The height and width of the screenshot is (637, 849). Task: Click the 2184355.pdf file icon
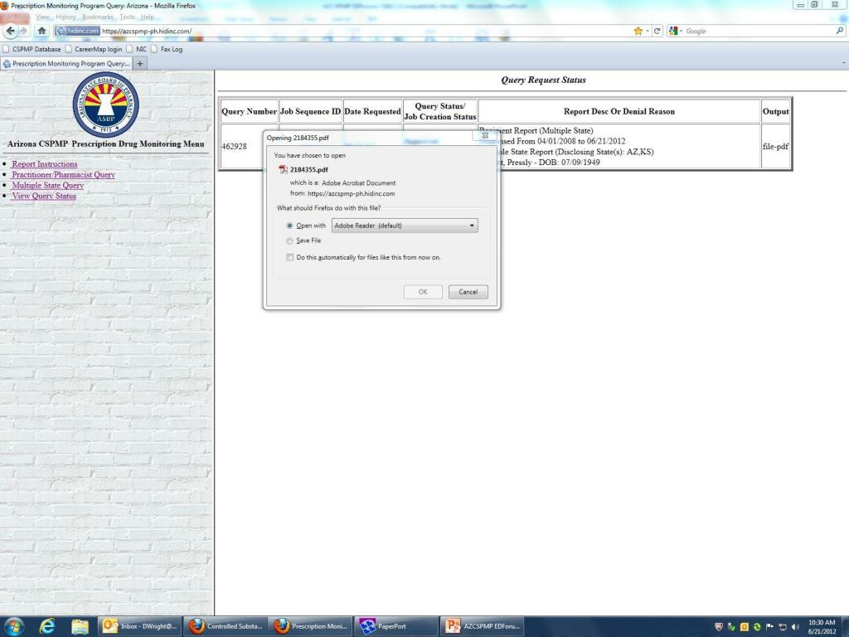pos(283,169)
